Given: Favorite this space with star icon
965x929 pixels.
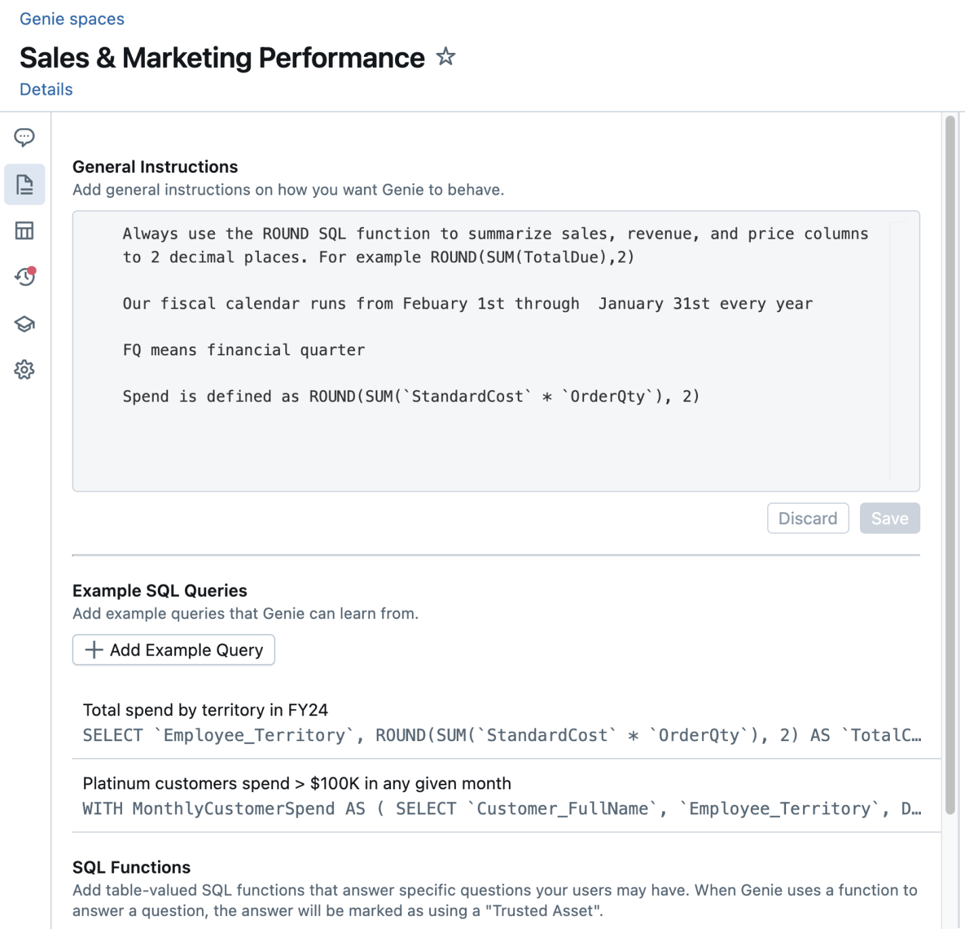Looking at the screenshot, I should click(x=445, y=57).
